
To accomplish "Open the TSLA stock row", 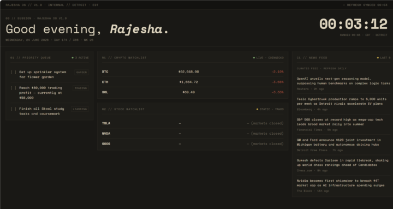I will click(x=193, y=123).
